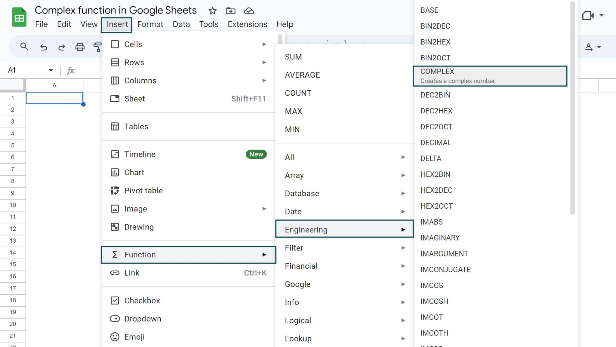Select the COMPLEX function
The image size is (616, 347).
[490, 76]
